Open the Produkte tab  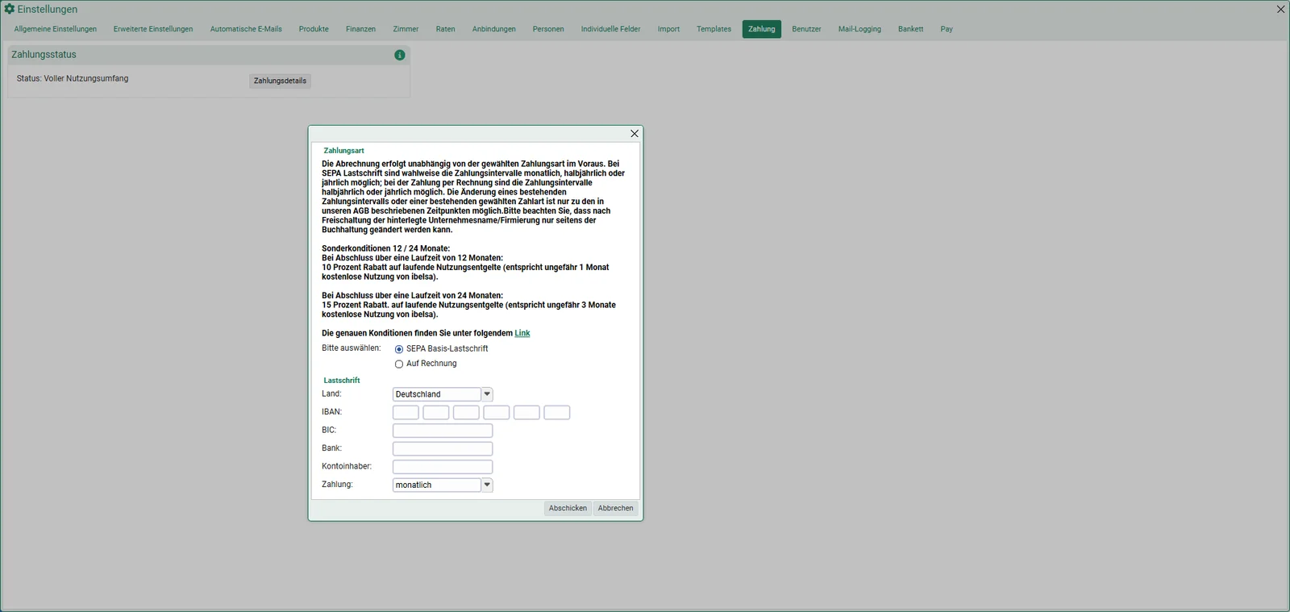(314, 29)
